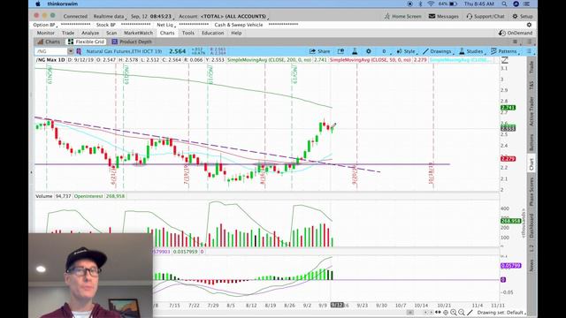Click the Realtime data indicator

pyautogui.click(x=109, y=16)
